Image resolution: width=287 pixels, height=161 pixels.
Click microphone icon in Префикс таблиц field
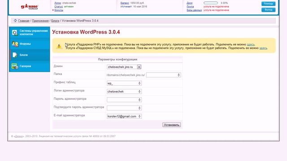pos(139,83)
